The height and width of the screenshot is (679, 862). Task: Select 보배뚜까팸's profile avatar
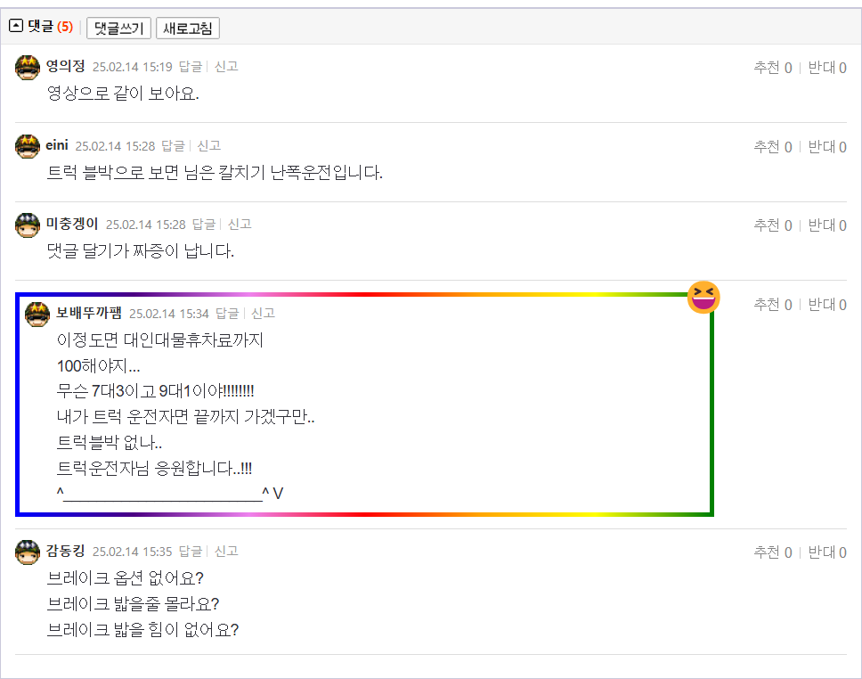(37, 314)
